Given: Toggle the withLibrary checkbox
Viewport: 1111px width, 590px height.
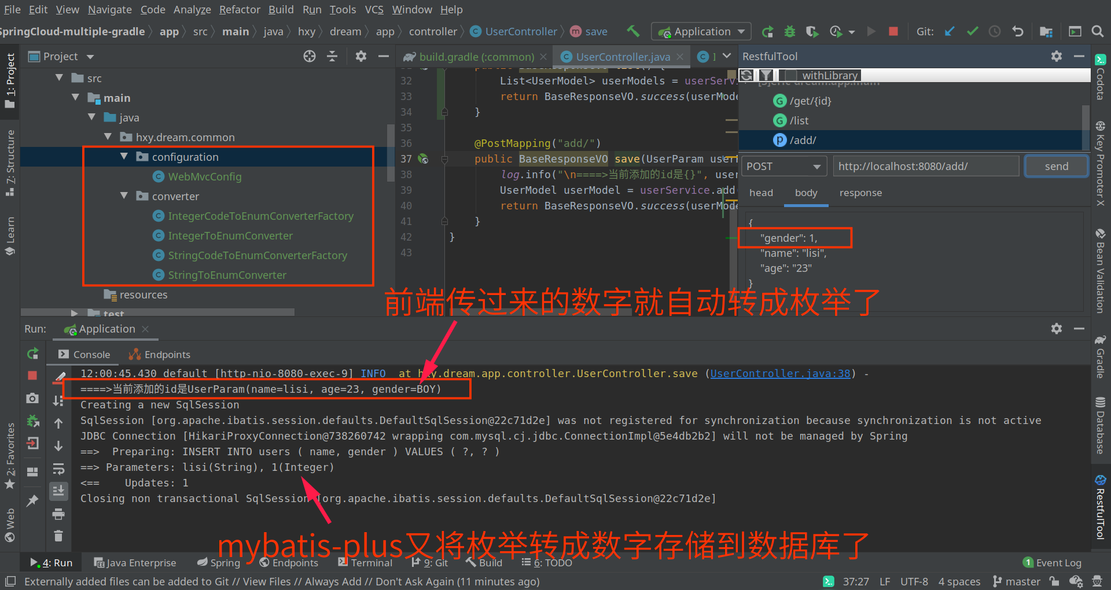Looking at the screenshot, I should (x=791, y=75).
